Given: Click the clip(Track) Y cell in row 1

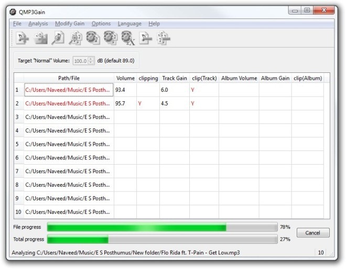Looking at the screenshot, I should [x=204, y=90].
